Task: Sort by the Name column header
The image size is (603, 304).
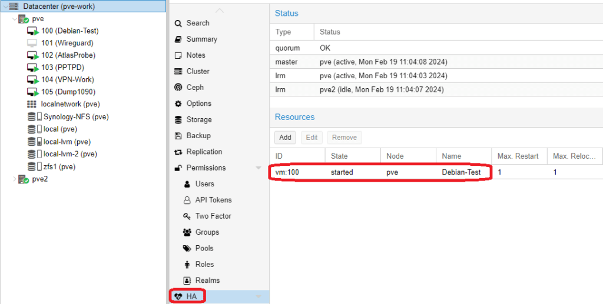Action: tap(464, 156)
